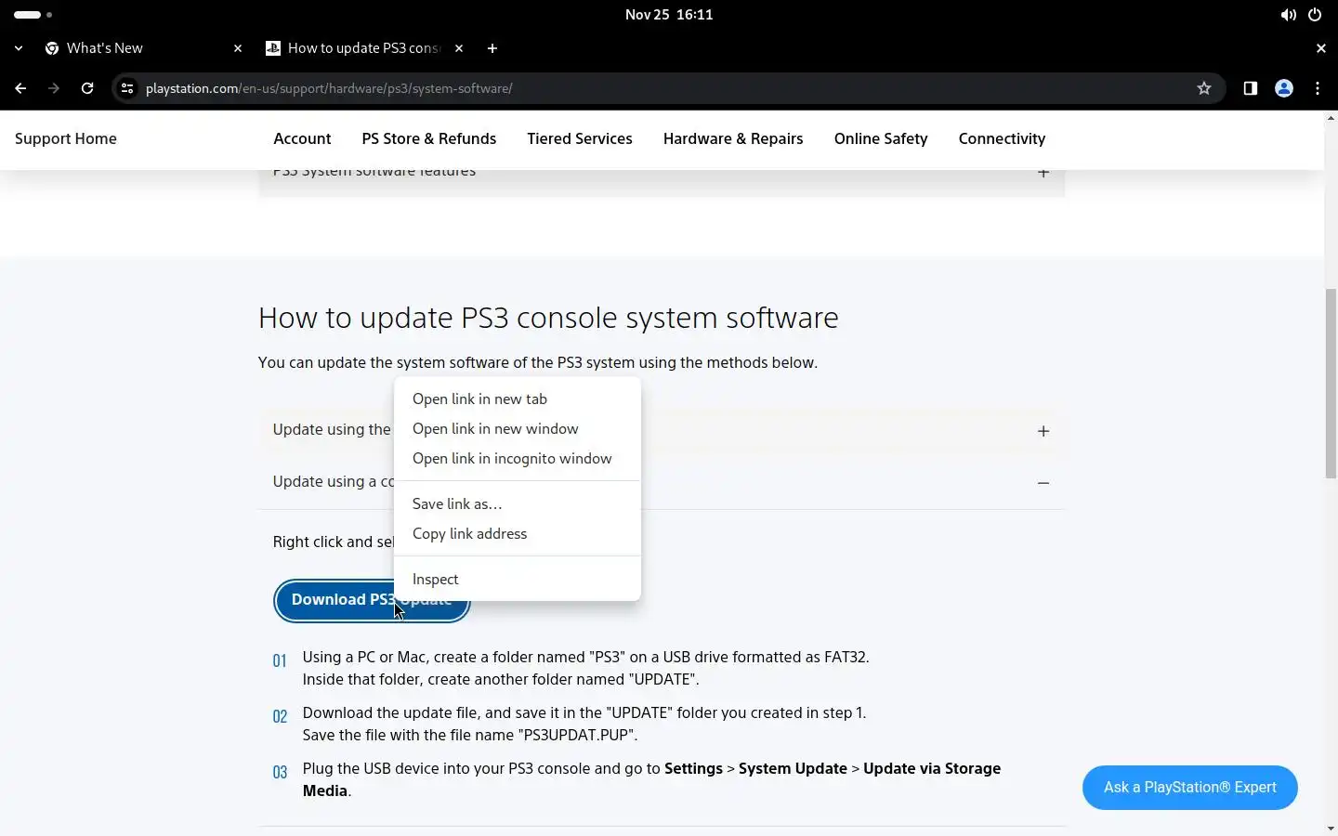Screen dimensions: 1338x836
Task: Bookmark this page with the star icon
Action: point(1204,88)
